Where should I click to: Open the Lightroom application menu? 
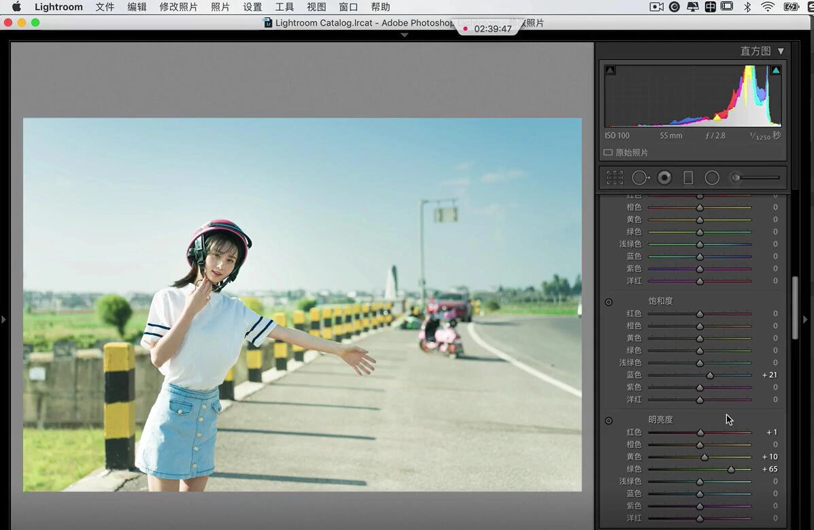coord(58,7)
